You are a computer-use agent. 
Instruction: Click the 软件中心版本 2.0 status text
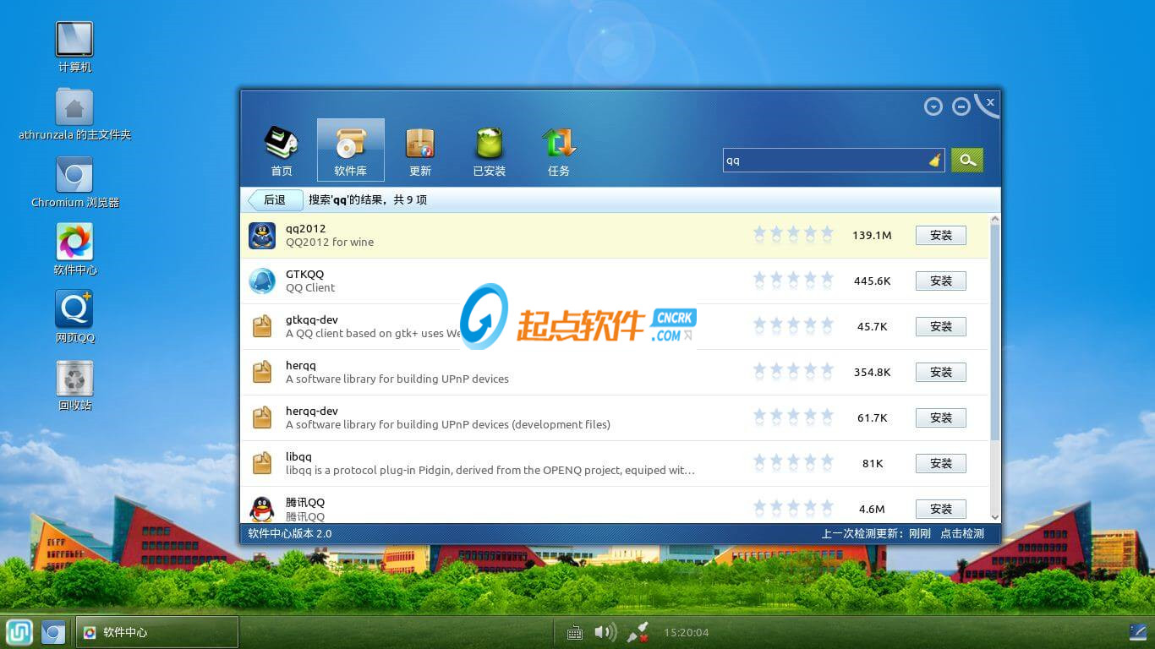click(290, 534)
